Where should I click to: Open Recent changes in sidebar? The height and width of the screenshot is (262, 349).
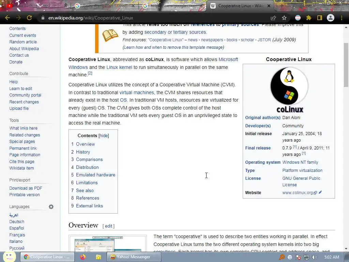coord(24,102)
